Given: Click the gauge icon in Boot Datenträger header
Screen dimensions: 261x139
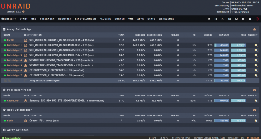Looking at the screenshot, I should coord(254,110).
